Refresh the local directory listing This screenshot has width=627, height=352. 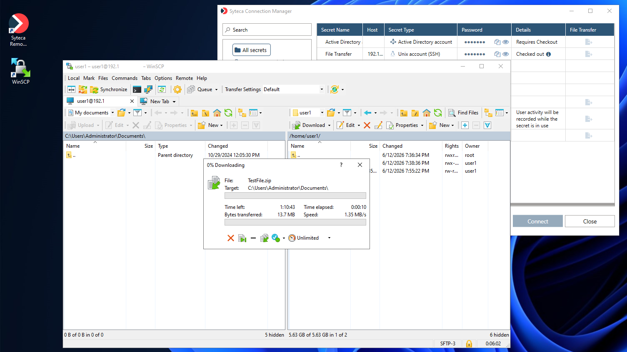pyautogui.click(x=228, y=113)
